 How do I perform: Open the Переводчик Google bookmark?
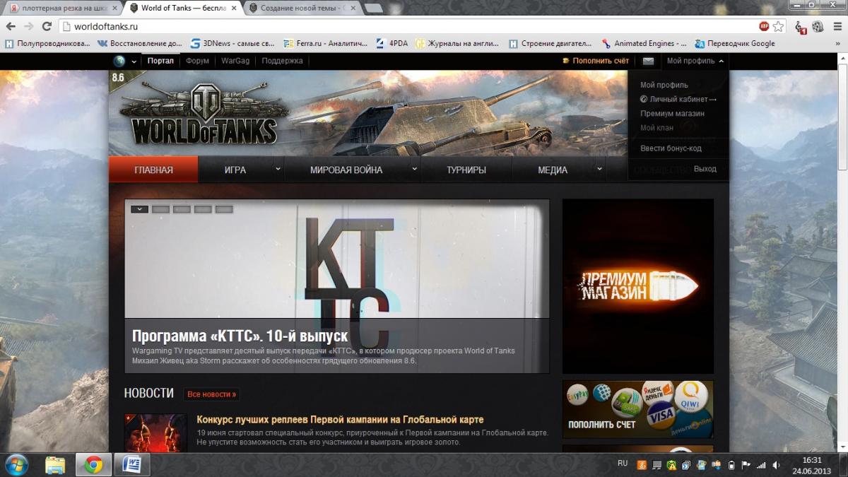pos(736,43)
